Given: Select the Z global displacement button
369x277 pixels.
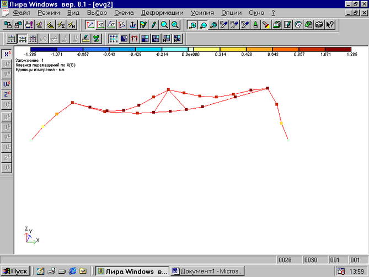Looking at the screenshot, I should pyautogui.click(x=7, y=94).
